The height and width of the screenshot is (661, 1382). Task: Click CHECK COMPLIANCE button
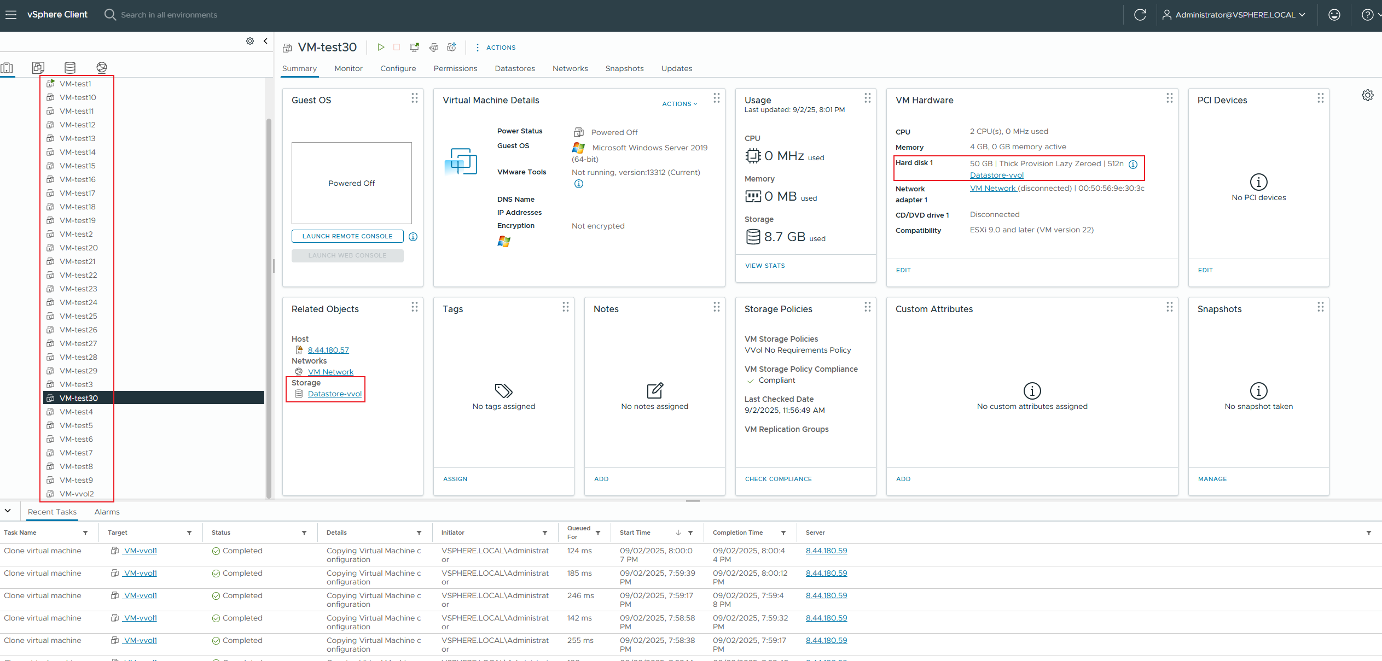(779, 479)
